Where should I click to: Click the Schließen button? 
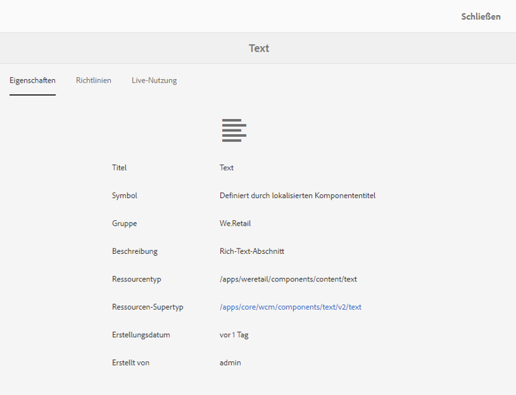(480, 17)
